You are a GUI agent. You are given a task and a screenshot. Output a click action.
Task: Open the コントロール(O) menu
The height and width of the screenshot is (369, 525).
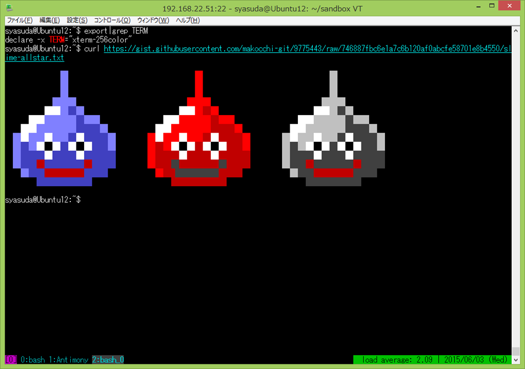click(x=112, y=20)
